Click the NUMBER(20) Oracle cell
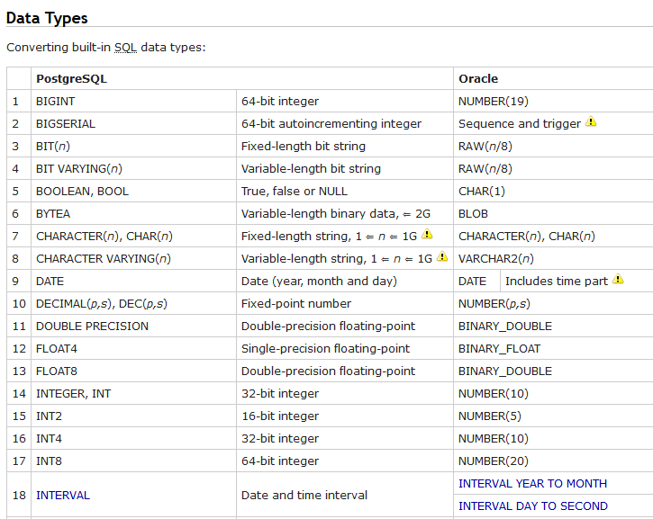This screenshot has height=519, width=653. click(x=553, y=461)
